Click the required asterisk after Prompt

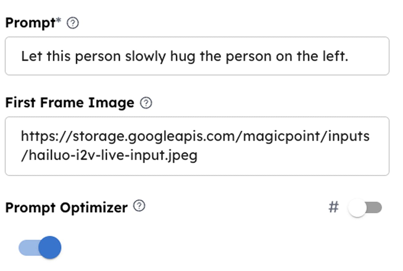(59, 21)
